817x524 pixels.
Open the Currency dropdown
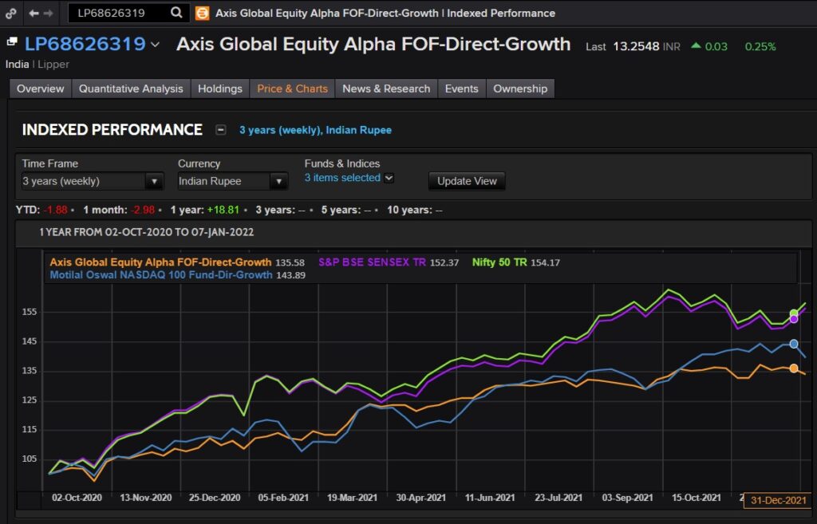pos(279,181)
